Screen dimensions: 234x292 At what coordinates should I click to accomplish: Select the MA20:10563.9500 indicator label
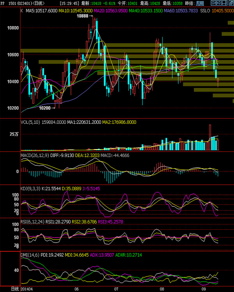(x=111, y=11)
